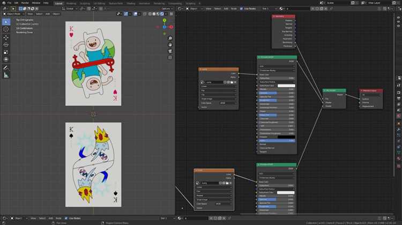Click the blue Z axis gizmo ball
This screenshot has width=402, height=225.
(165, 27)
